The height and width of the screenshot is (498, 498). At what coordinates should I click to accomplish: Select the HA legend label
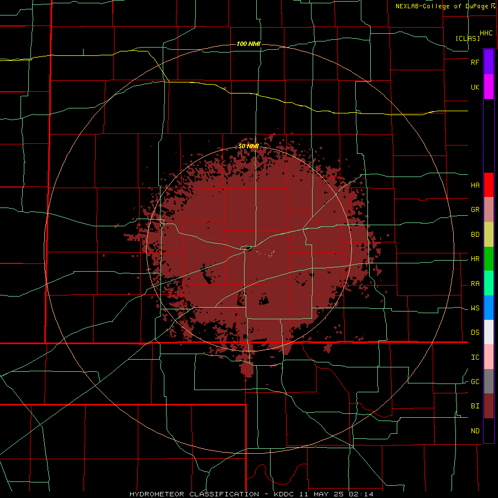pyautogui.click(x=475, y=185)
